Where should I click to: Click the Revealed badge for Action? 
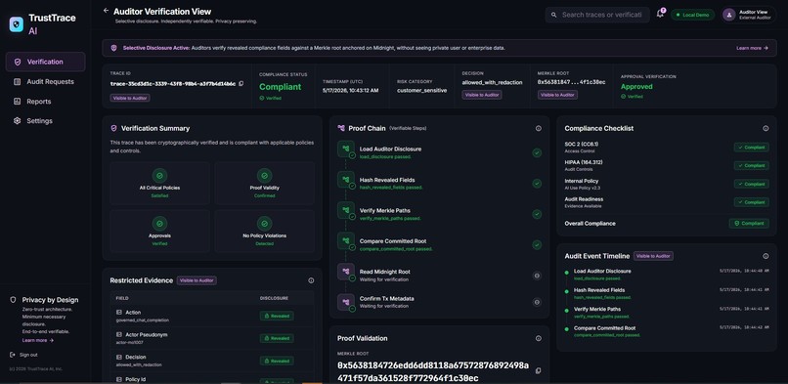click(x=277, y=316)
